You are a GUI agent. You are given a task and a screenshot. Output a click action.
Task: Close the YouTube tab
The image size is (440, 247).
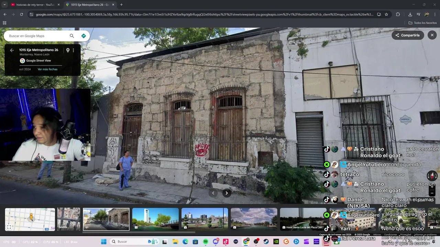point(58,5)
